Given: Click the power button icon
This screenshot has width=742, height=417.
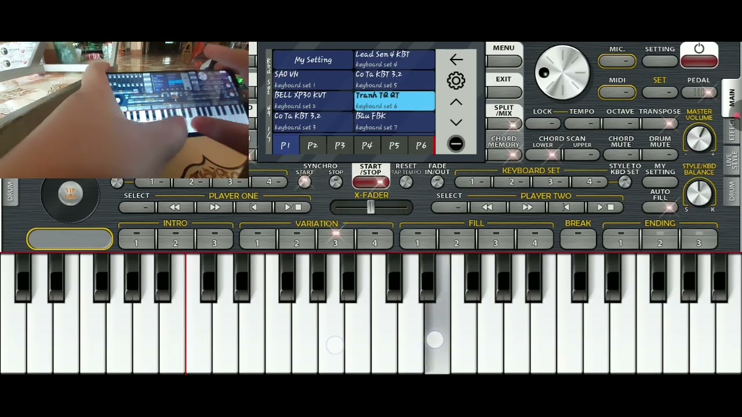Looking at the screenshot, I should point(699,49).
